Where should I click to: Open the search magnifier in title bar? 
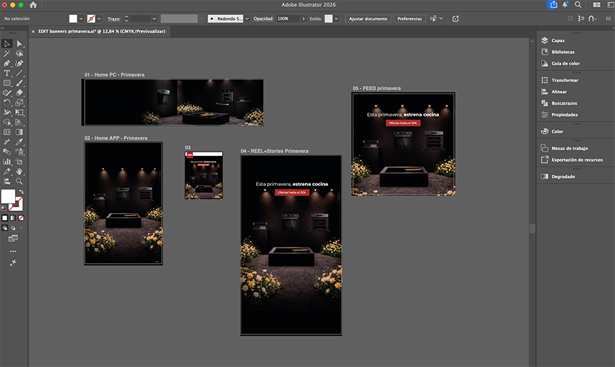[x=578, y=5]
